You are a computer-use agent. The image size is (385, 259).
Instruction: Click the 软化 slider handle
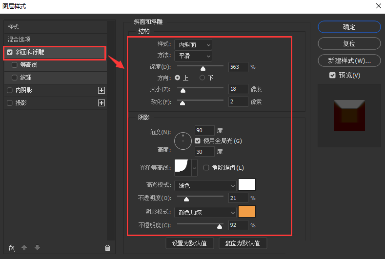coord(182,103)
